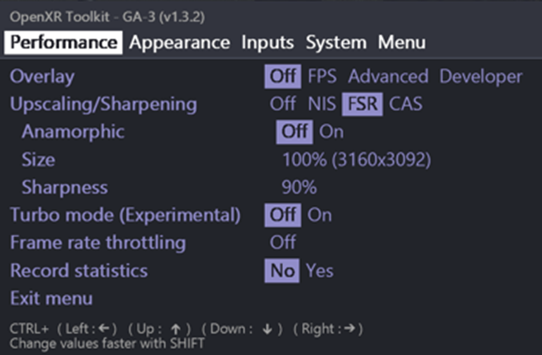Click Exit menu

pyautogui.click(x=52, y=298)
